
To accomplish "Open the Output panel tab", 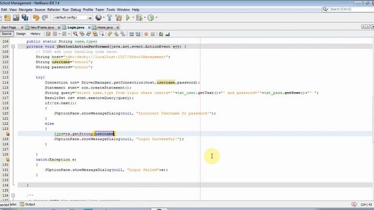I will (27, 204).
